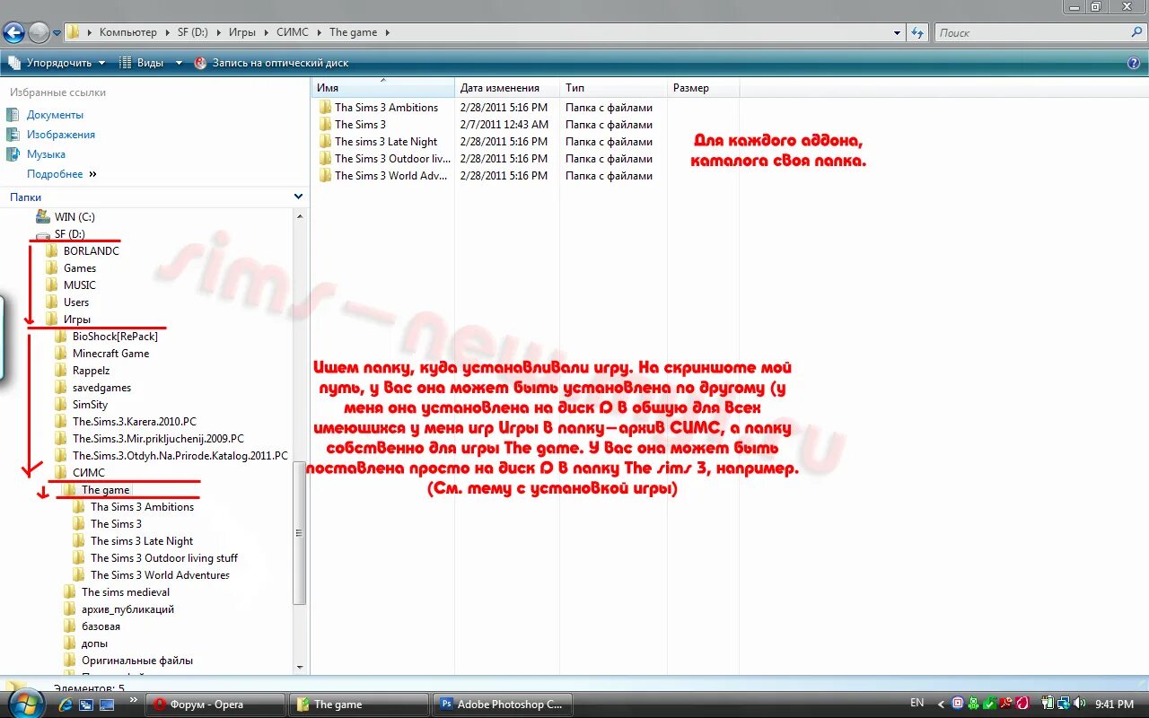Show hidden tray icons arrow
The image size is (1149, 718).
coord(941,705)
